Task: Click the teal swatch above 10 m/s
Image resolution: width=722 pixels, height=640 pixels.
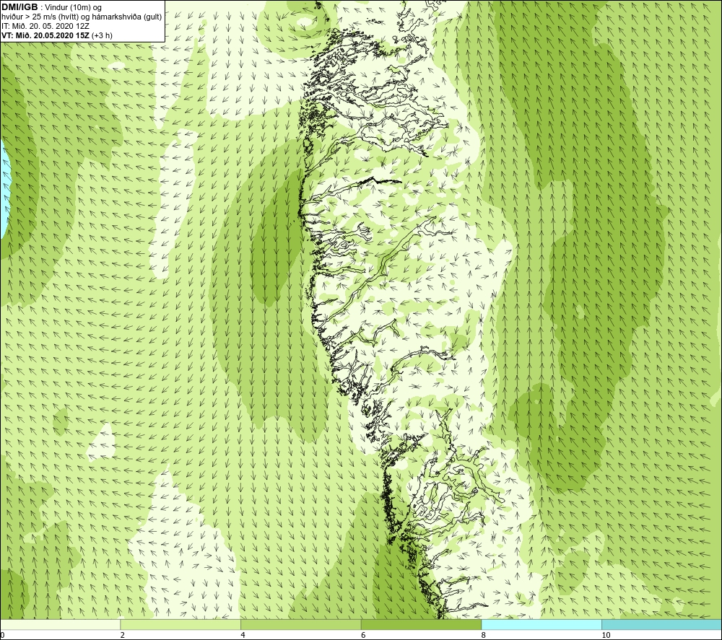Action: [x=661, y=624]
